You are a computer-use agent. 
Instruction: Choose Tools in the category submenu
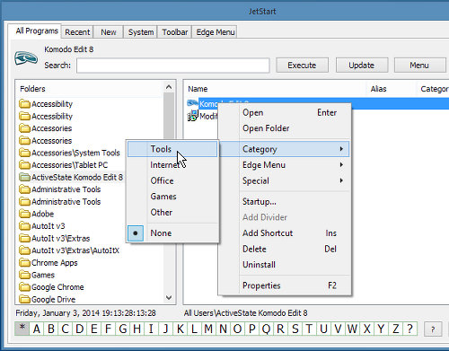(172, 149)
